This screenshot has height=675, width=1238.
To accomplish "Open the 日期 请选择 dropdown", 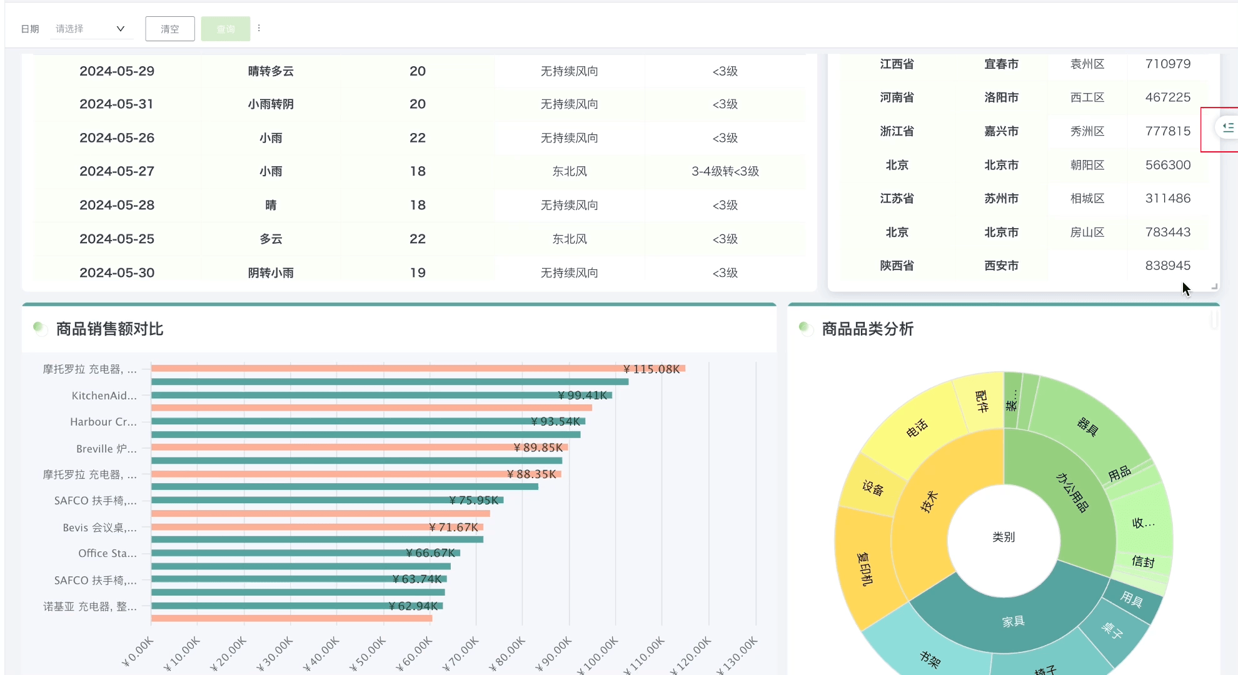I will coord(91,29).
